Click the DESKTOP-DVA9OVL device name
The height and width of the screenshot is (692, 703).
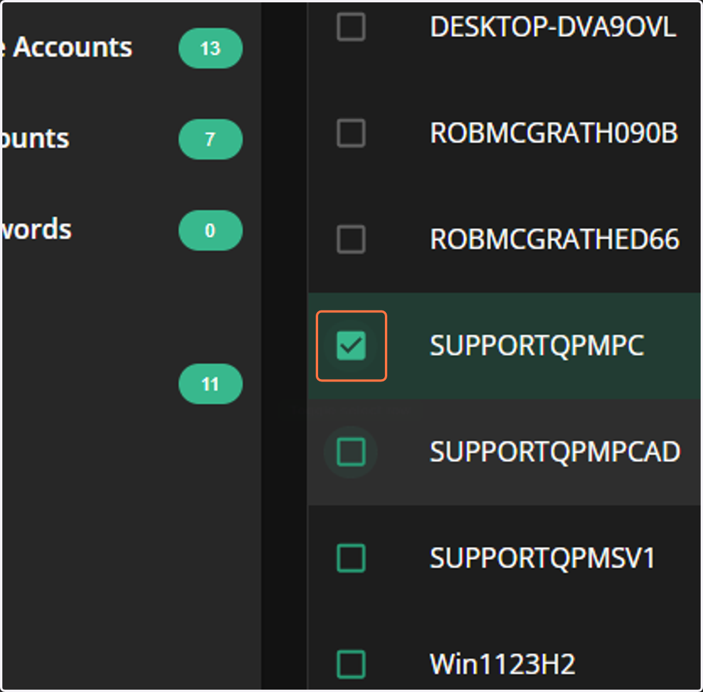point(553,27)
